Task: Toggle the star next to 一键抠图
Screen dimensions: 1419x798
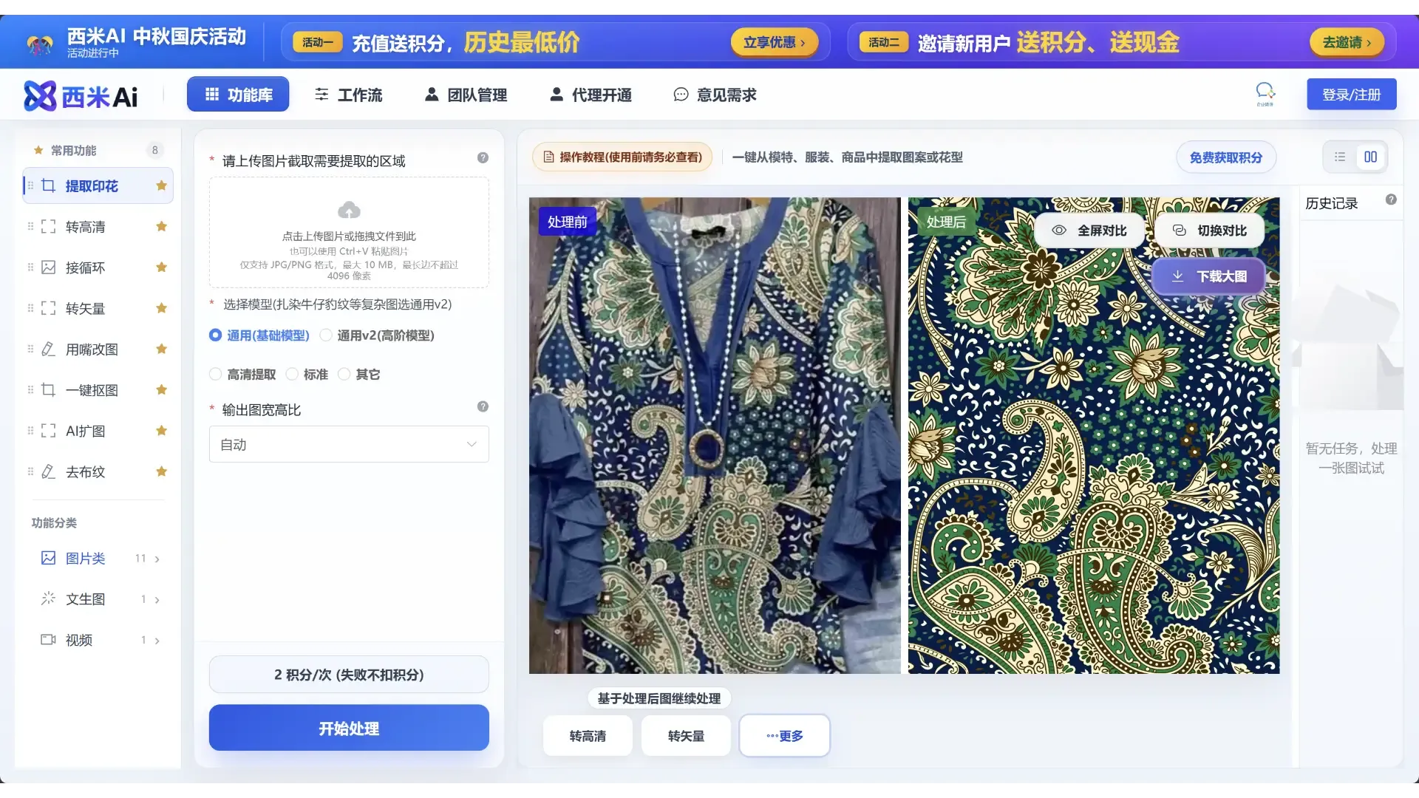Action: [x=161, y=389]
